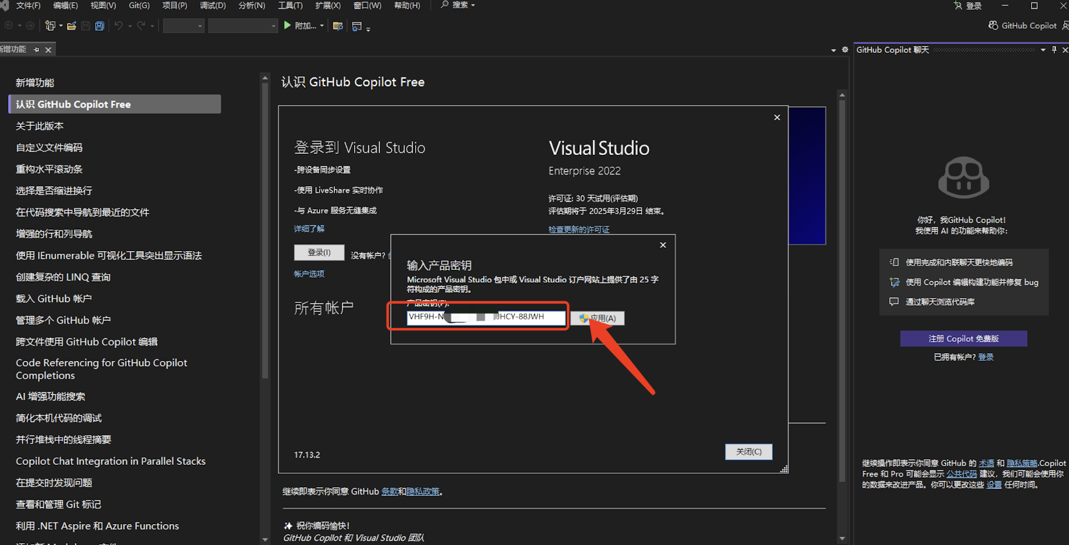Image resolution: width=1069 pixels, height=545 pixels.
Task: Click the window layout icon beside Find in Files
Action: (x=357, y=26)
